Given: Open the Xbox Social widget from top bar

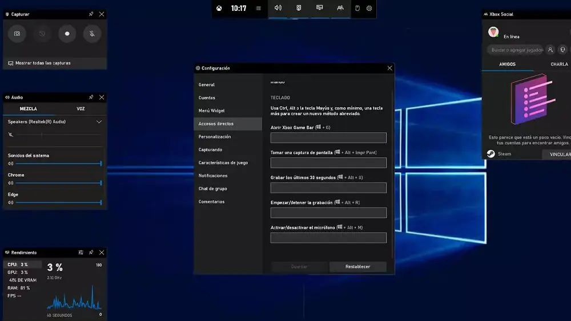Looking at the screenshot, I should coord(340,9).
